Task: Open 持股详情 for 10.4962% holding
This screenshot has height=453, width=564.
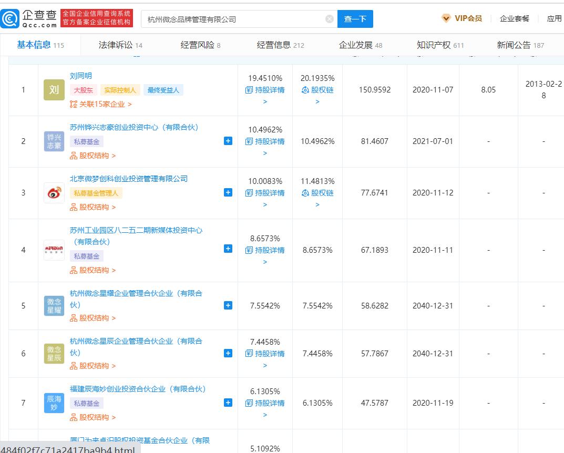Action: coord(265,142)
